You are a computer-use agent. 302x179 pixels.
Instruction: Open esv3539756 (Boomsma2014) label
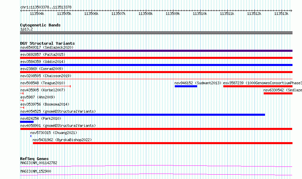tap(45, 104)
